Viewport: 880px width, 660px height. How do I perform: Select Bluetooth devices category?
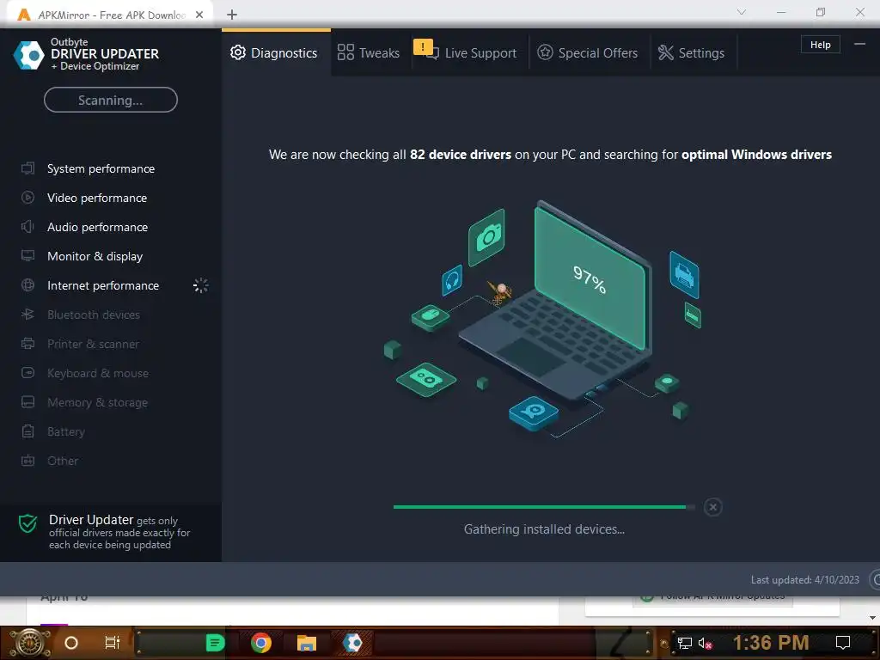(94, 315)
